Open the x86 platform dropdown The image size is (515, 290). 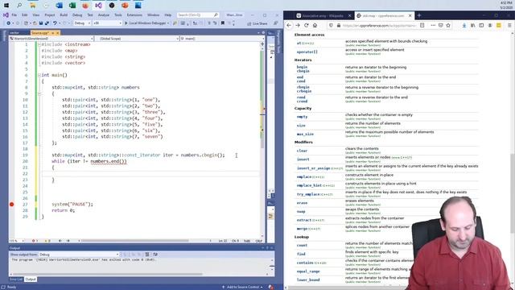(x=107, y=23)
